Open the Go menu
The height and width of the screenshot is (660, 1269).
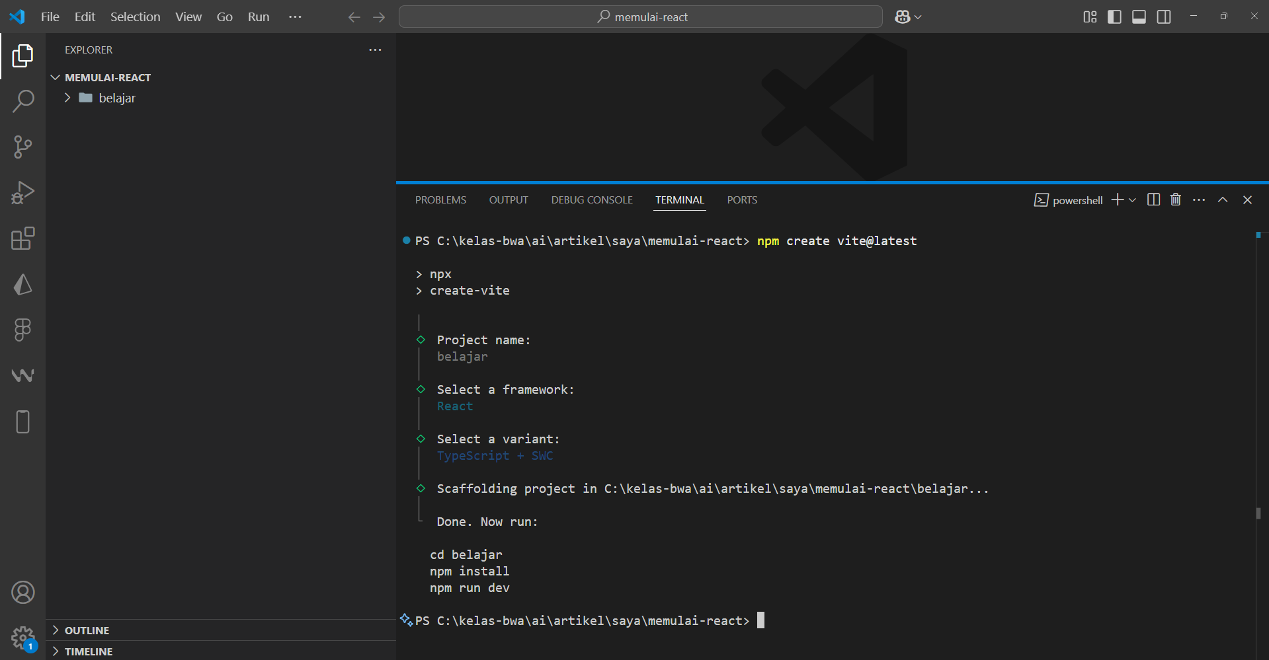225,17
